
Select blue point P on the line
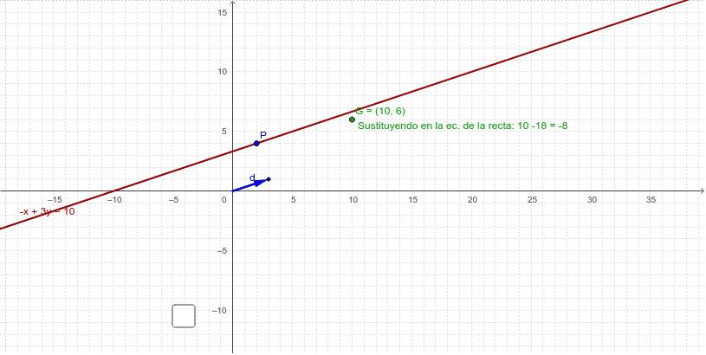pos(256,144)
